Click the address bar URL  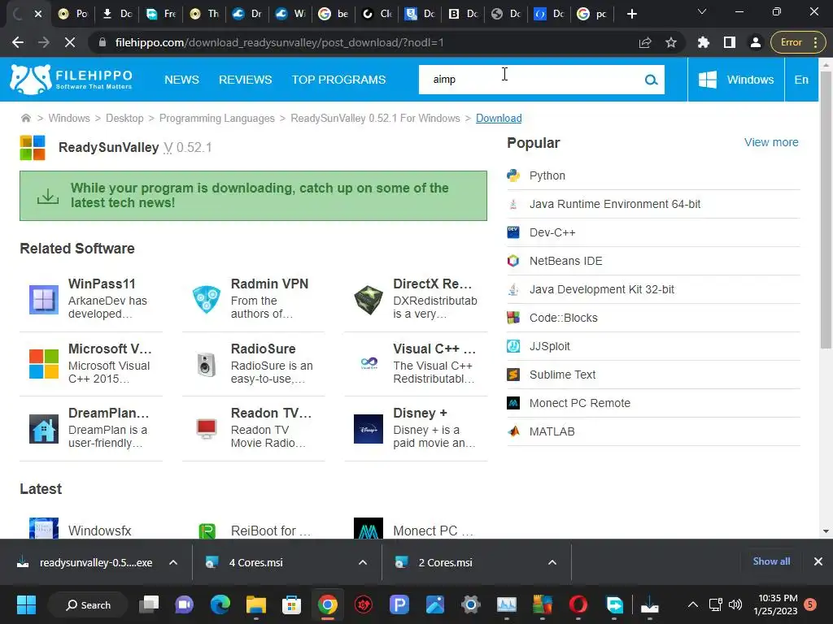(279, 42)
